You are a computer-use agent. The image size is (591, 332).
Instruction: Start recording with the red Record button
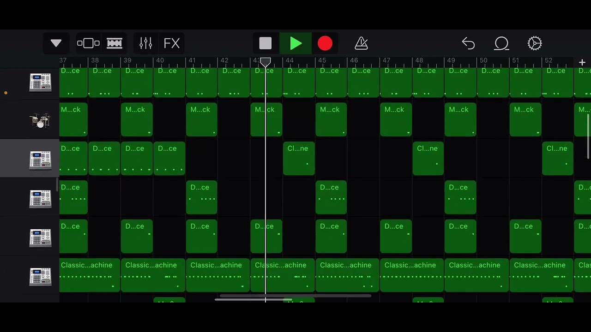(x=325, y=43)
